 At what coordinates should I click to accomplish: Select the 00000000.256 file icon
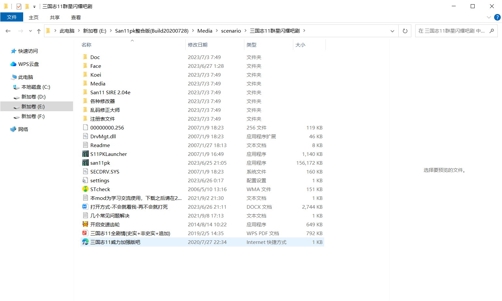[x=85, y=128]
